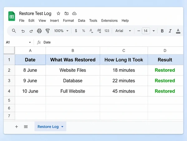Click the move to folder icon
The width and height of the screenshot is (187, 141).
click(x=66, y=13)
